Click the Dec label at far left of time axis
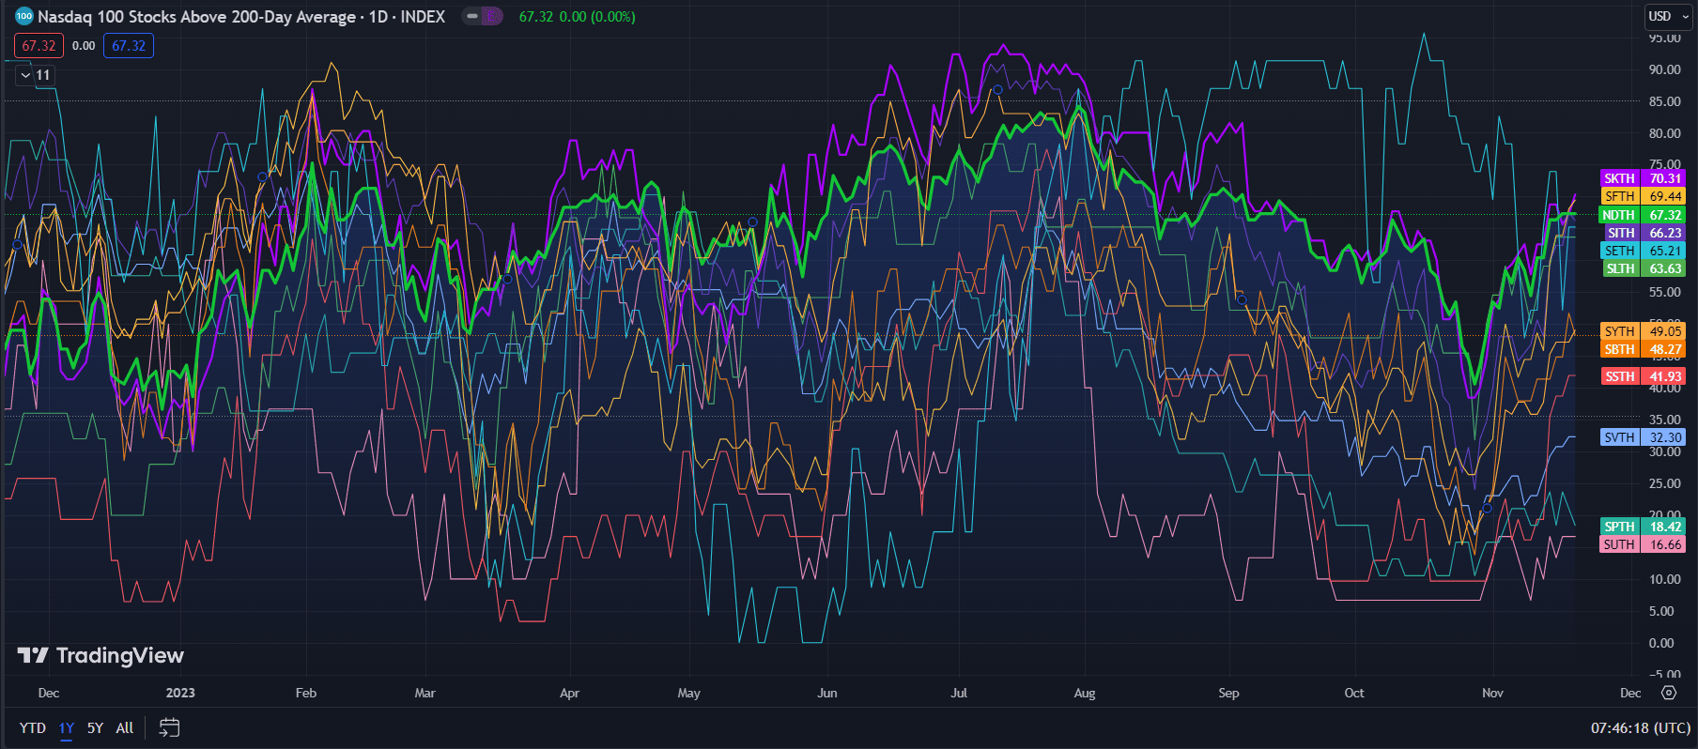 (x=49, y=693)
